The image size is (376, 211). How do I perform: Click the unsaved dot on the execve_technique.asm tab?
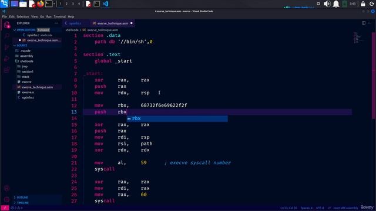point(132,23)
